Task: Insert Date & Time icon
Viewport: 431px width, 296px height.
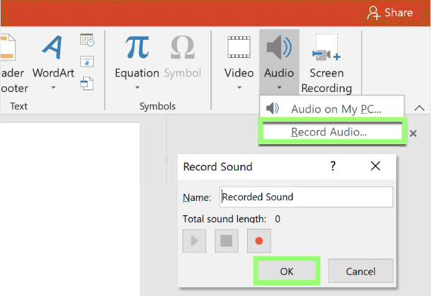Action: click(x=87, y=40)
